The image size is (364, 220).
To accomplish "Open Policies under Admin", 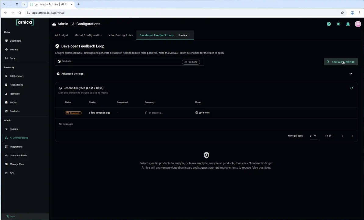I will (14, 129).
